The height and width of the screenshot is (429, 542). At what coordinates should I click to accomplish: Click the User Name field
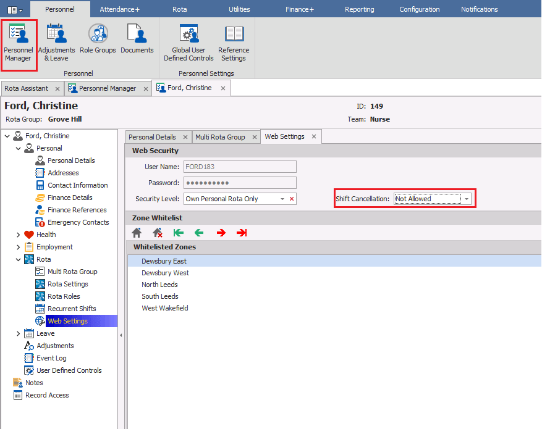(x=240, y=167)
